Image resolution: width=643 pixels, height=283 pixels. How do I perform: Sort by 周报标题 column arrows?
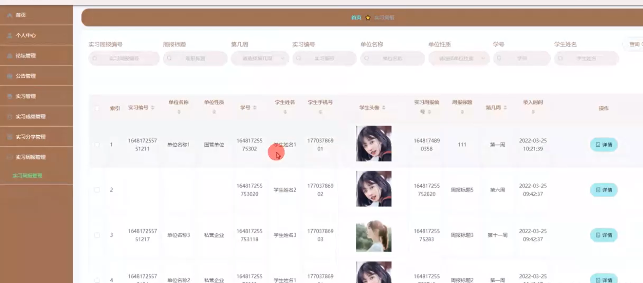(x=462, y=112)
